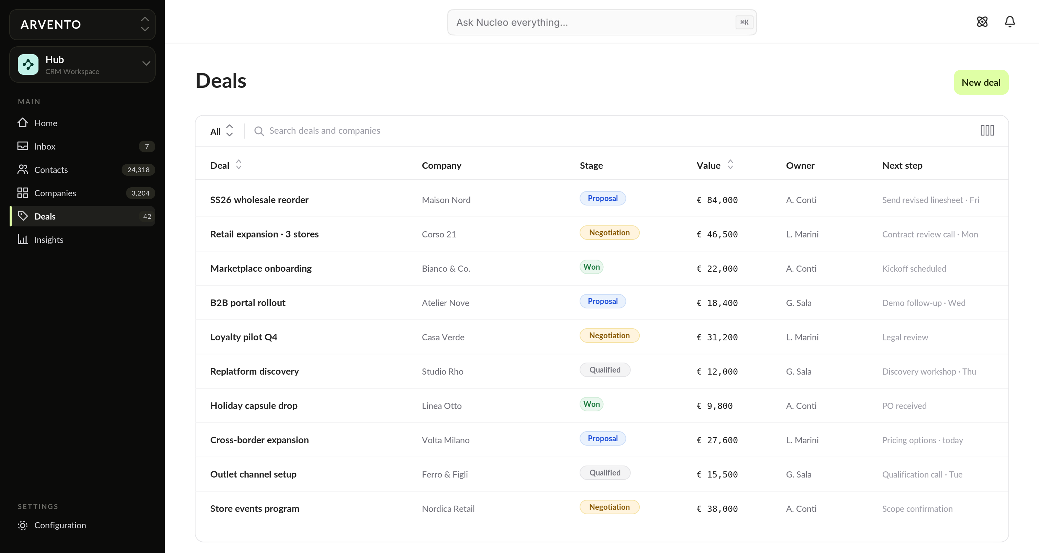
Task: Click the Home icon in sidebar
Action: pos(23,122)
